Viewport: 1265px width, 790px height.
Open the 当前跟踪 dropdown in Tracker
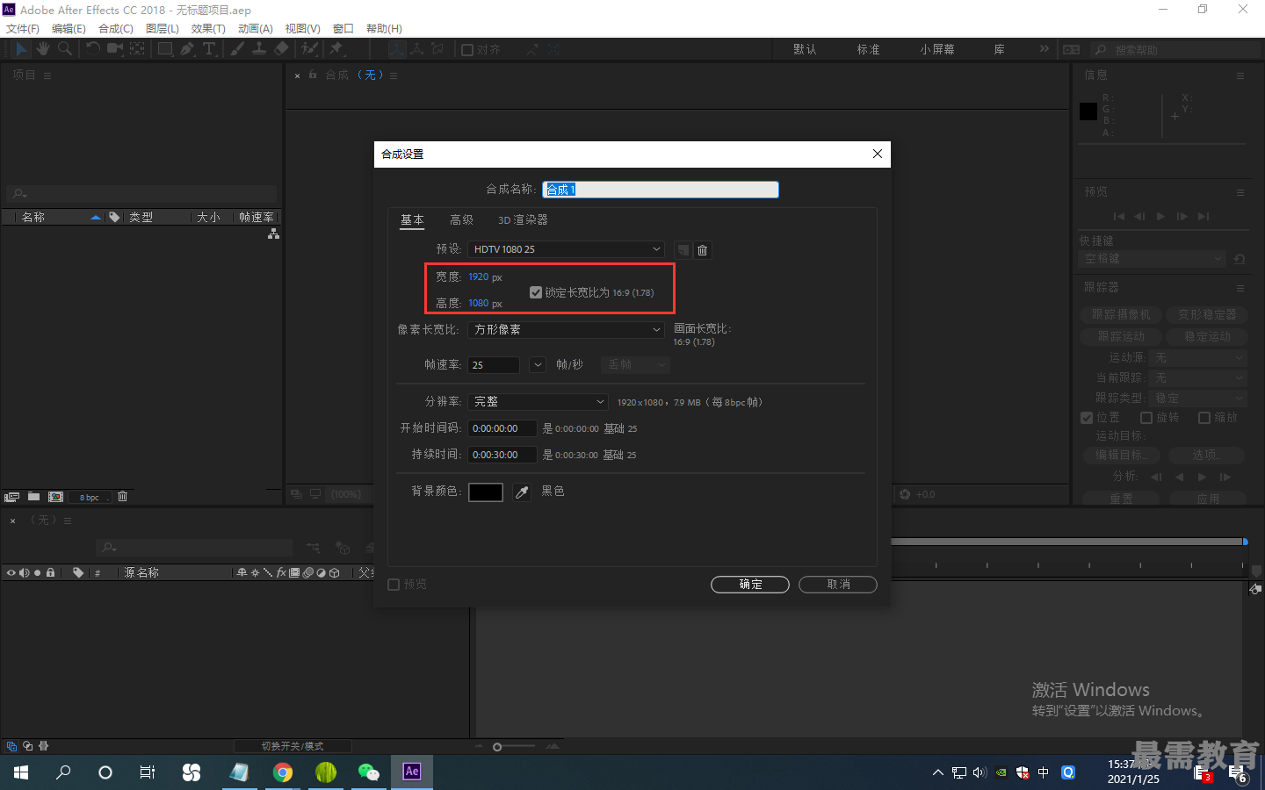pyautogui.click(x=1199, y=377)
